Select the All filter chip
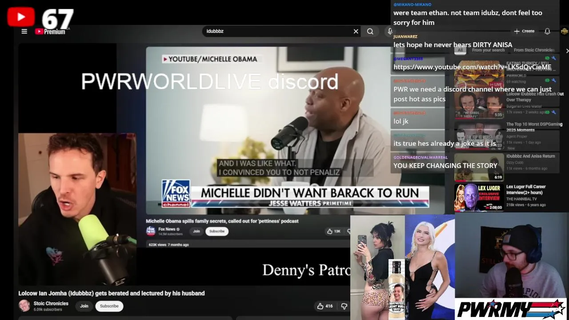This screenshot has width=569, height=320. click(460, 50)
